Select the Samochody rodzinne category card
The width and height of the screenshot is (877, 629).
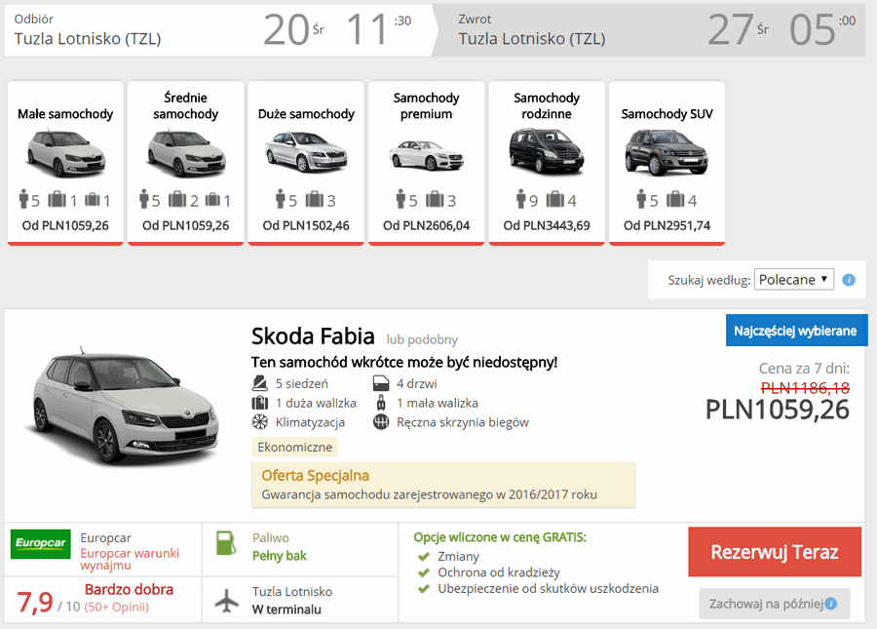click(x=547, y=163)
